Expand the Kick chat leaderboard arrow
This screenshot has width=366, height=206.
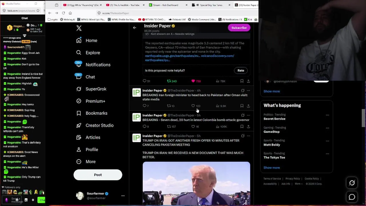(x=25, y=36)
